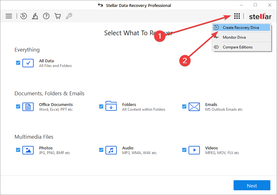Click the resume recovery icon
Image resolution: width=277 pixels, height=195 pixels.
pyautogui.click(x=23, y=16)
